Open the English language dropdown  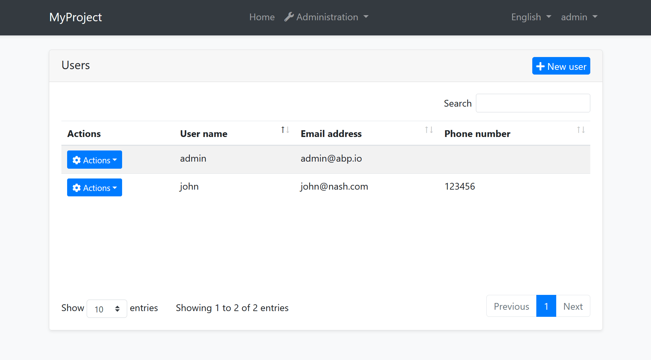tap(531, 17)
